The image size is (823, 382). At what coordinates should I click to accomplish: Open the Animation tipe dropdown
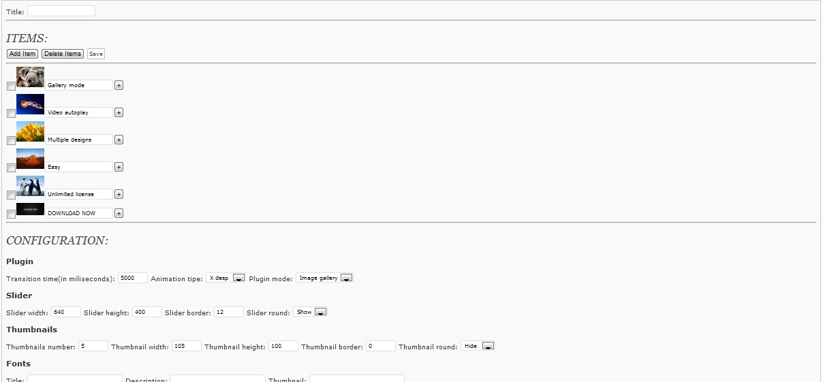(226, 278)
